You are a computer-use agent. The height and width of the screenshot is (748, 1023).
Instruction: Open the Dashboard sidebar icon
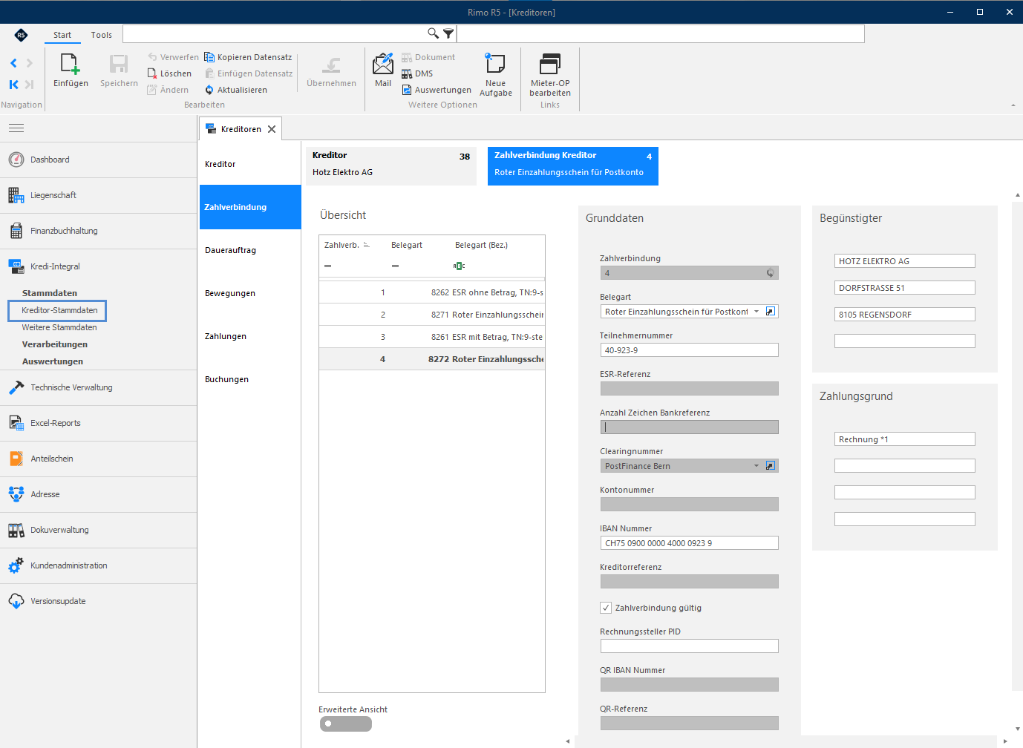pyautogui.click(x=16, y=160)
